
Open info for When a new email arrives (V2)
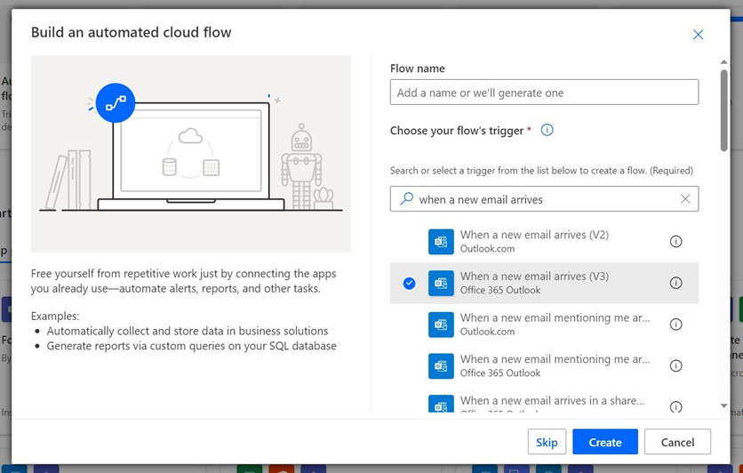tap(675, 242)
